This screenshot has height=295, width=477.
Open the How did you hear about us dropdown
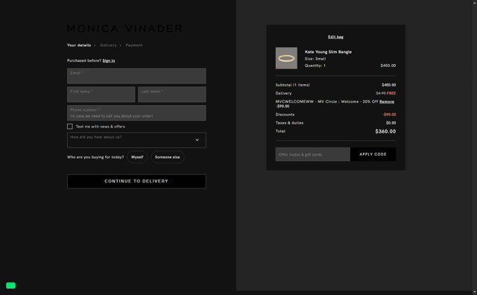[x=136, y=140]
